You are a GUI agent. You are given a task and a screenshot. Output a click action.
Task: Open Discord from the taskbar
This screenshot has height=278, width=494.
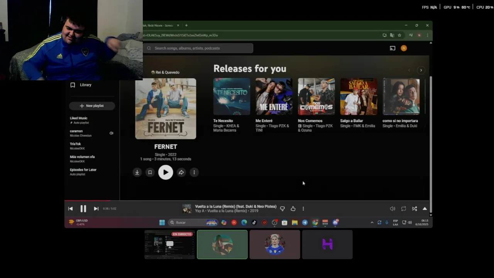coord(335,222)
